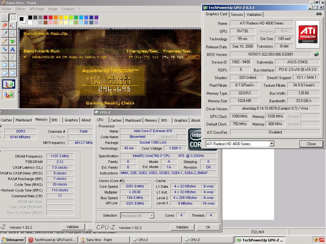Click the DRAM Frequency 1107.3 MHz value

(x=60, y=156)
